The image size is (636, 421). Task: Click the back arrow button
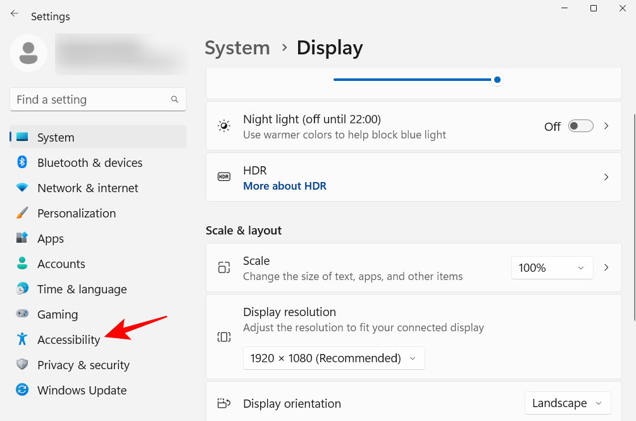(x=14, y=13)
